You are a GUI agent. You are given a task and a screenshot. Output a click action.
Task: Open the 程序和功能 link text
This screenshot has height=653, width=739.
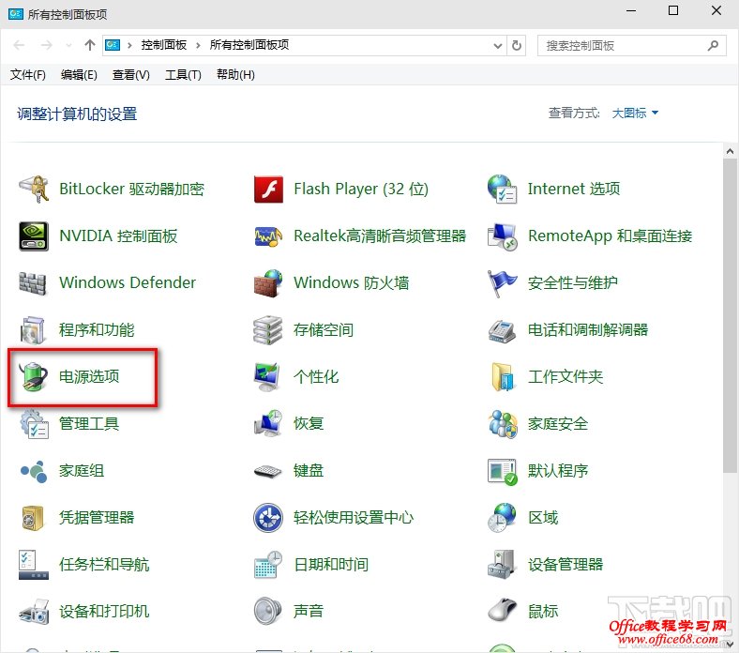[x=97, y=329]
